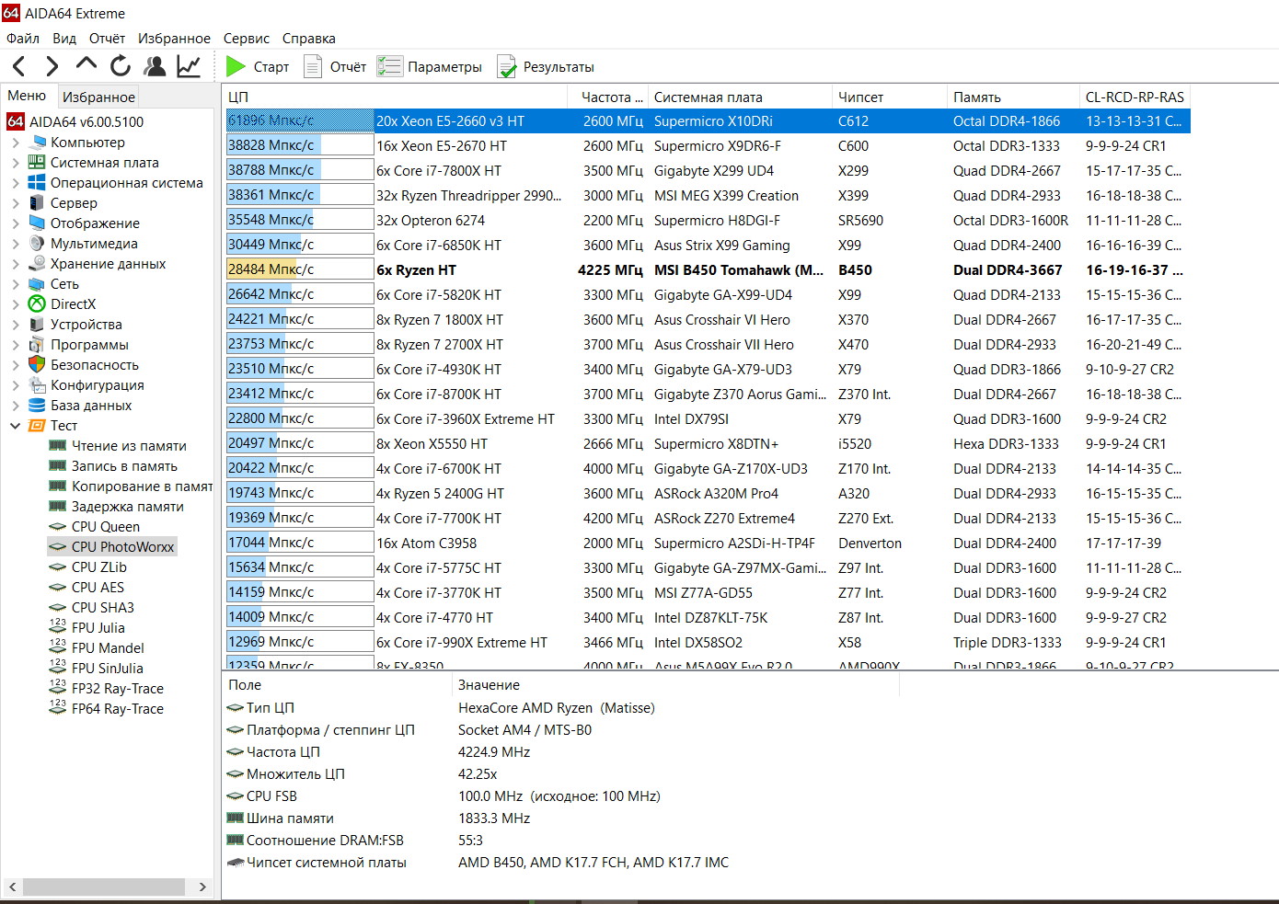Select the CPU AES test icon
1279x904 pixels.
tap(57, 588)
